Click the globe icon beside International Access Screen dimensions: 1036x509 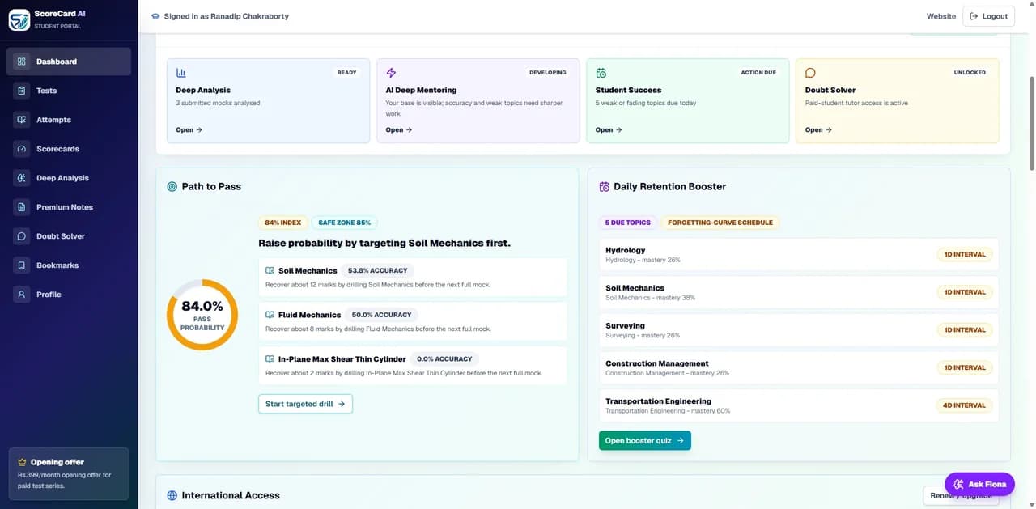click(x=172, y=495)
